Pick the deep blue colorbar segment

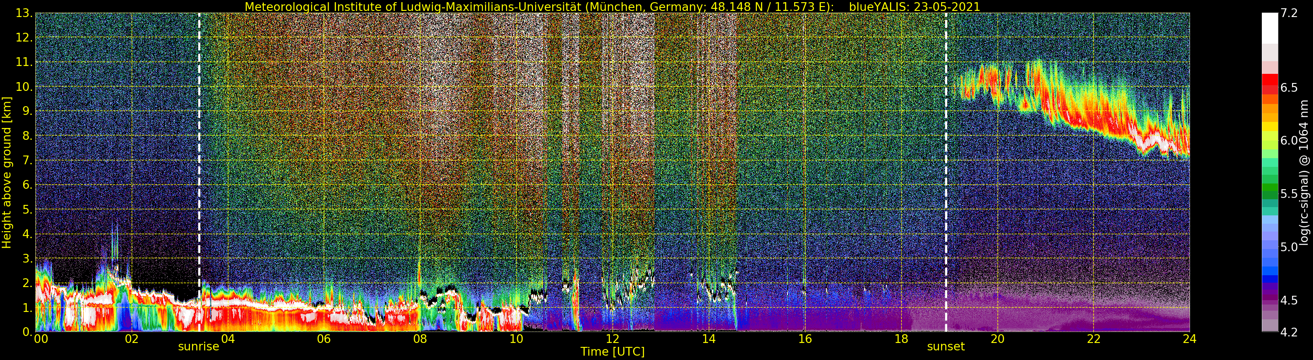coord(1270,279)
